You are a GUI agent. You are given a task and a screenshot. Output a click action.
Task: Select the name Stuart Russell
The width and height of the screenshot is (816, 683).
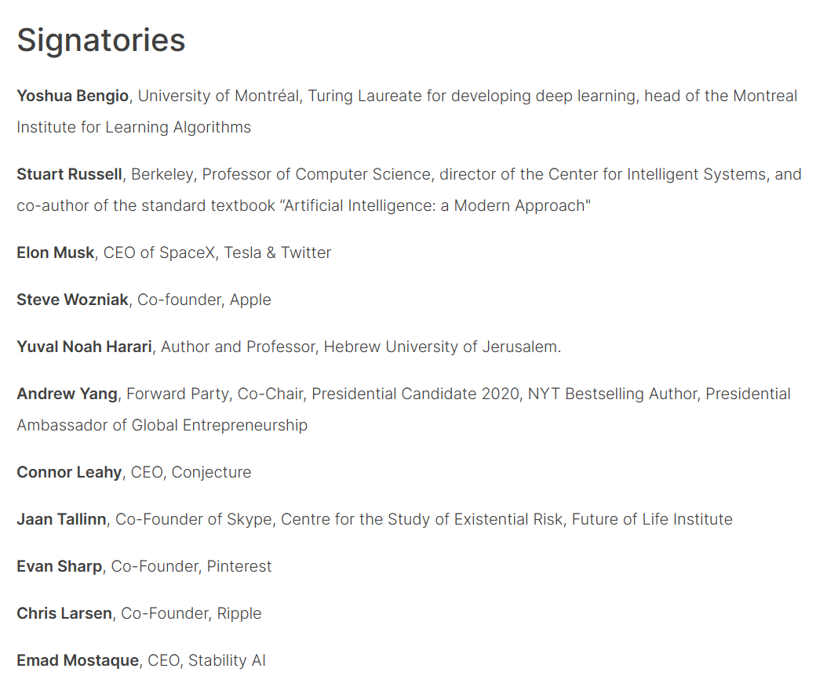[69, 174]
